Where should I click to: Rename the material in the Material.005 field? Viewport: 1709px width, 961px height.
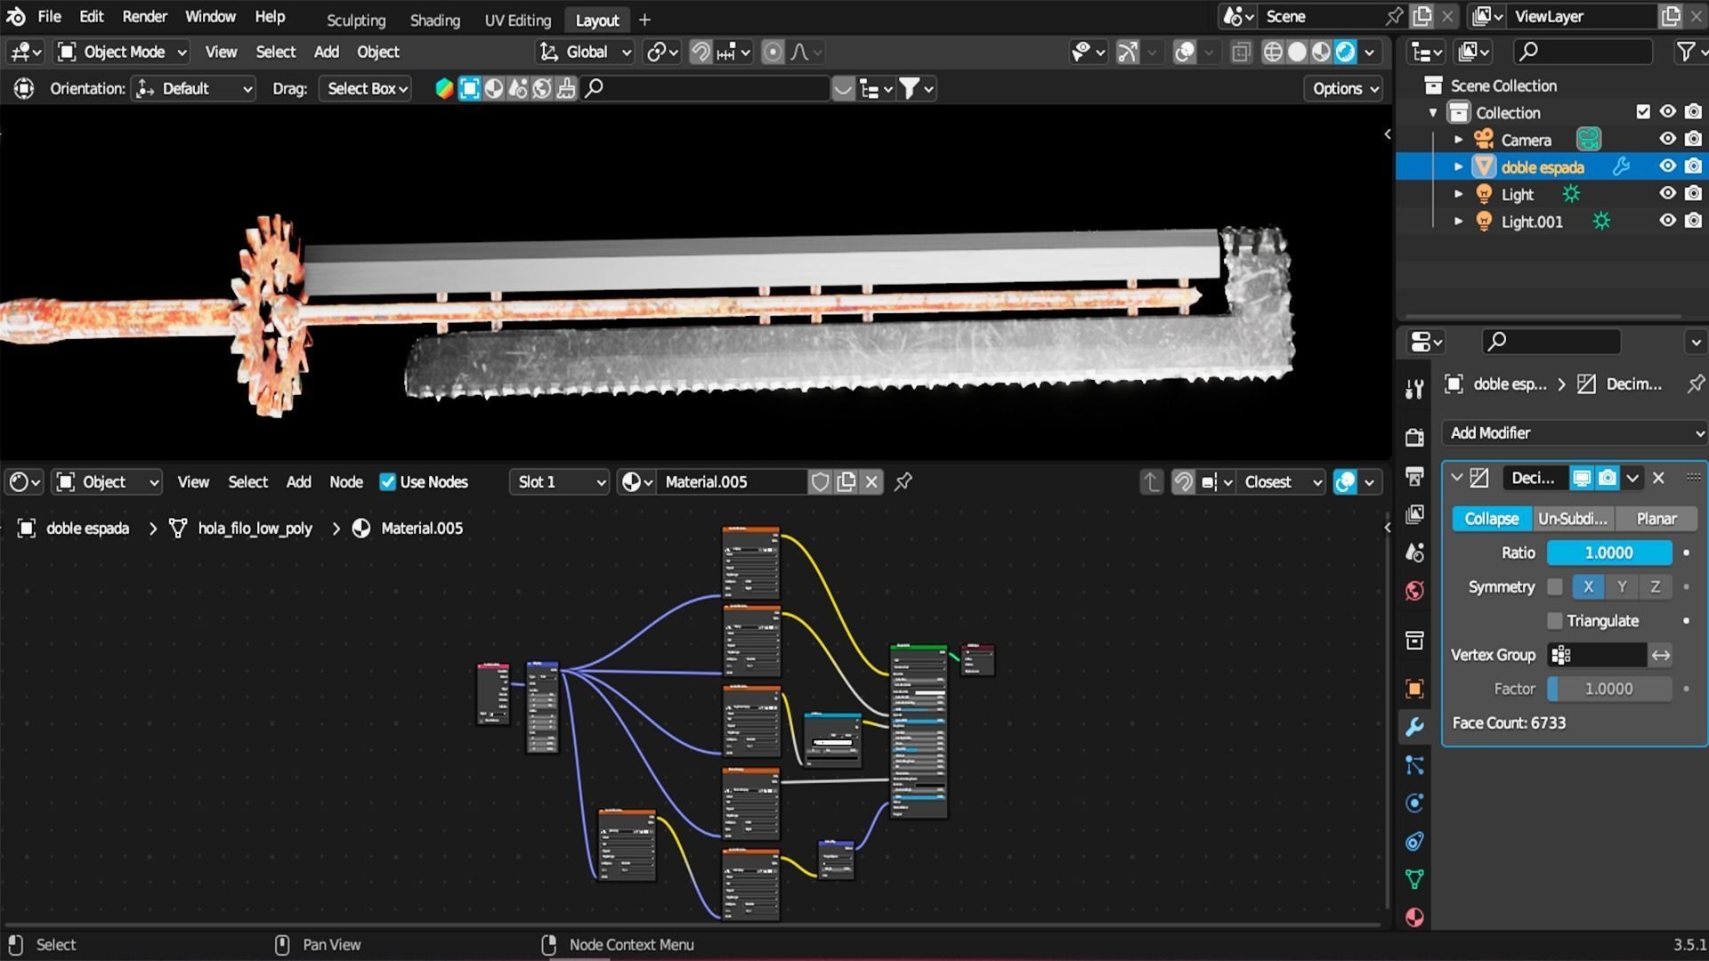[732, 481]
